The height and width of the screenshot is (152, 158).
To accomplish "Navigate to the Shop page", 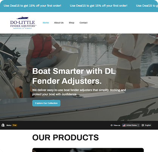I will pos(71,23).
